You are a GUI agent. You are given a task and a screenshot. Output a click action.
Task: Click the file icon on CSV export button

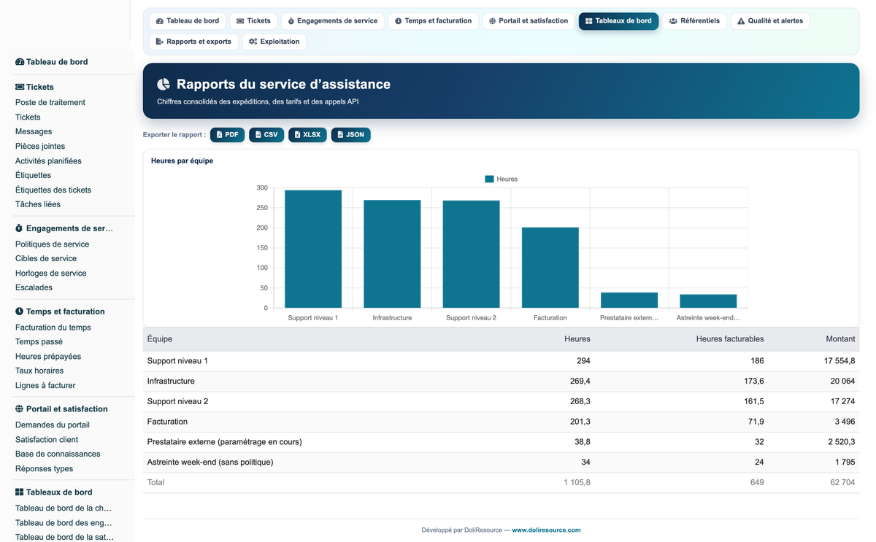pos(258,135)
